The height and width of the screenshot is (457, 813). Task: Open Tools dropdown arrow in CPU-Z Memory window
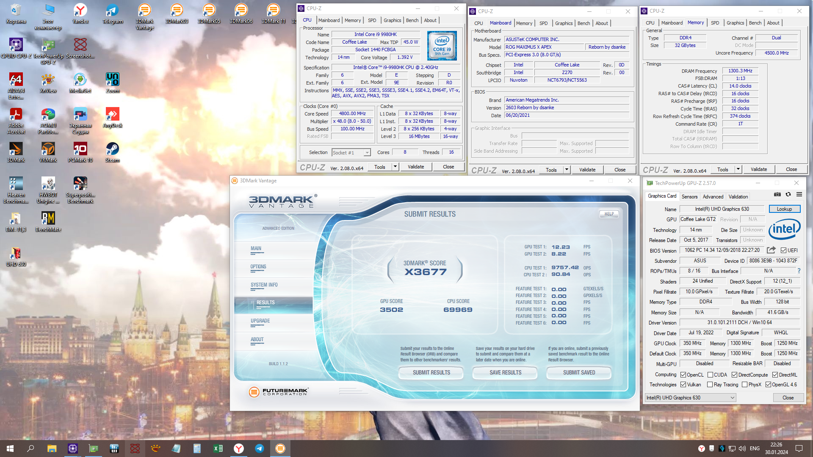[738, 169]
